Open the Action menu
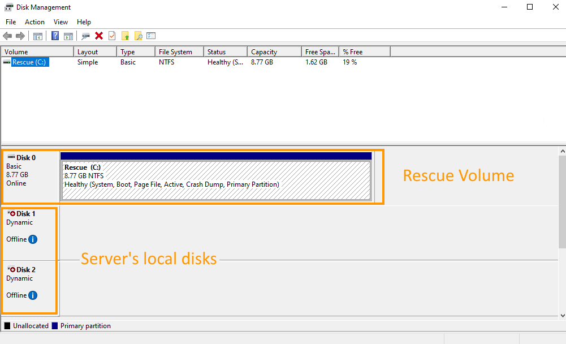The width and height of the screenshot is (566, 344). [x=34, y=22]
